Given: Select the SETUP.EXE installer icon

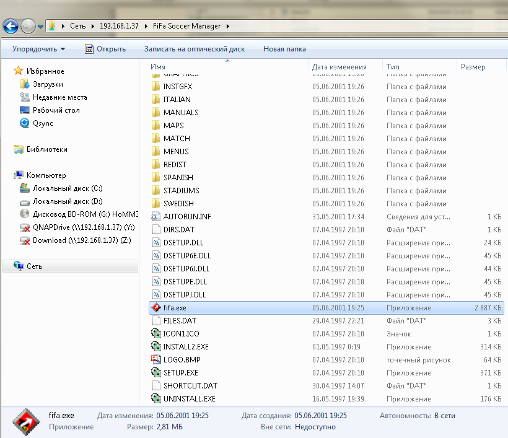Looking at the screenshot, I should tap(156, 372).
